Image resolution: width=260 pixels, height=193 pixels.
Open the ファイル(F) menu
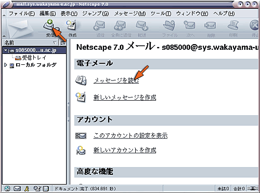click(x=22, y=13)
